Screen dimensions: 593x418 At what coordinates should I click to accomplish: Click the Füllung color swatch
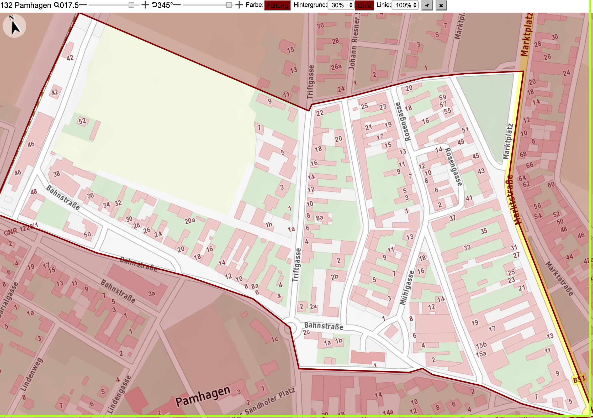click(x=277, y=6)
